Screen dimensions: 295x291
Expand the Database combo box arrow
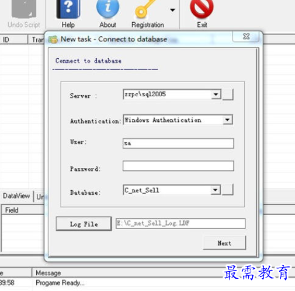pyautogui.click(x=215, y=190)
